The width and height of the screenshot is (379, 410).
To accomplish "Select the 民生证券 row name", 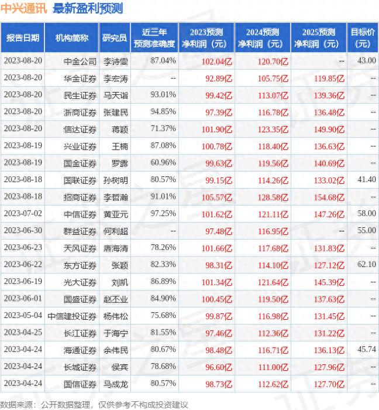I will (80, 95).
